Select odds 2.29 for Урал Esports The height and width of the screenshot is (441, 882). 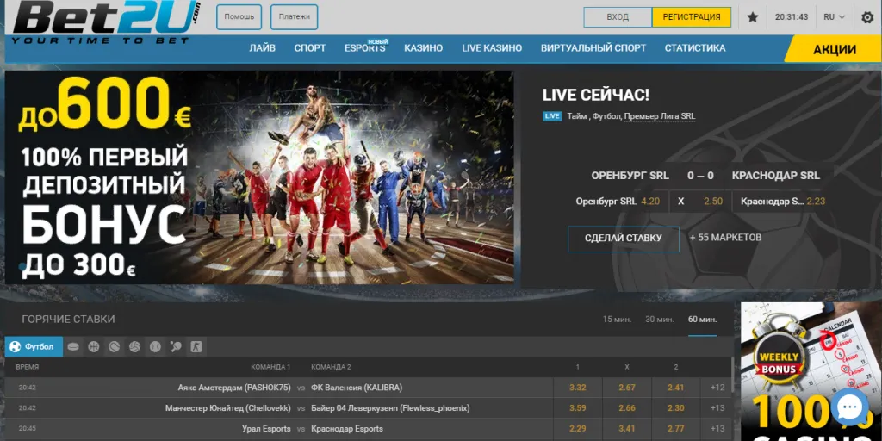click(578, 429)
